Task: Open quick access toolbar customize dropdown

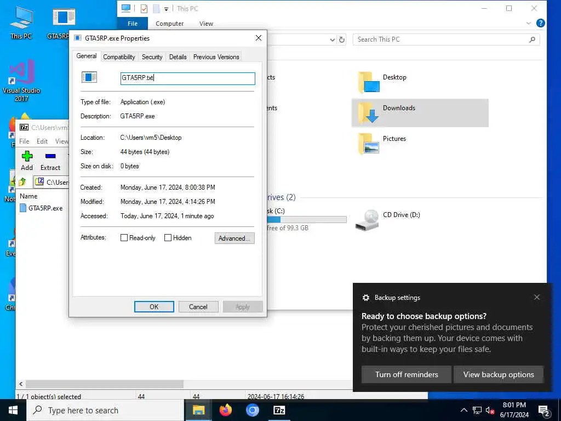Action: tap(167, 9)
